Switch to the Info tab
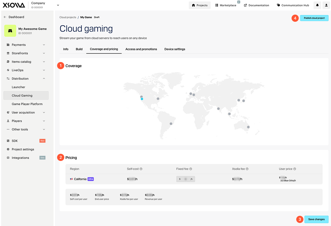Screen dimensions: 331x226 (x=66, y=49)
